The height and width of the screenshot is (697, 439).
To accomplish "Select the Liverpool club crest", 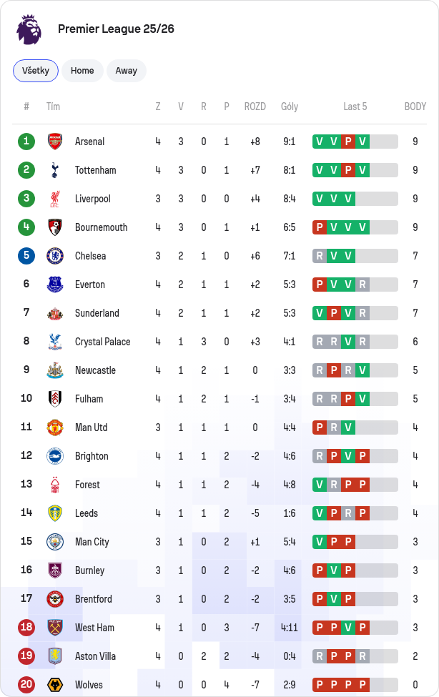I will coord(55,199).
